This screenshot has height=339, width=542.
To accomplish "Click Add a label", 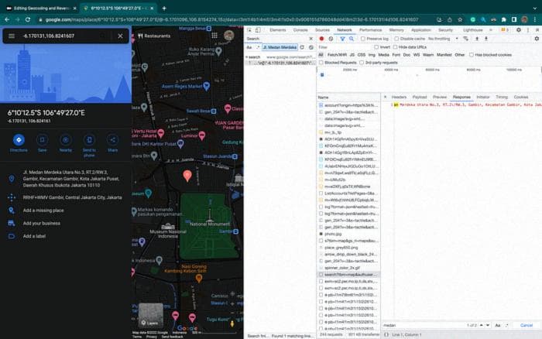I will click(34, 236).
